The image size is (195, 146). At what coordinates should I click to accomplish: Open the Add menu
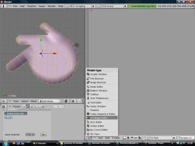point(22,6)
